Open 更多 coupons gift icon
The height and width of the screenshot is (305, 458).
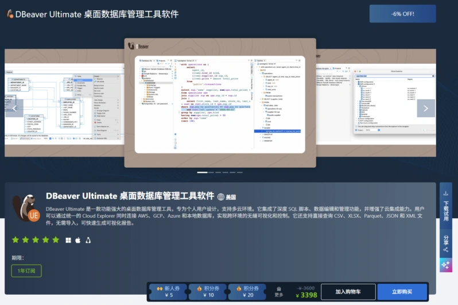(x=279, y=292)
